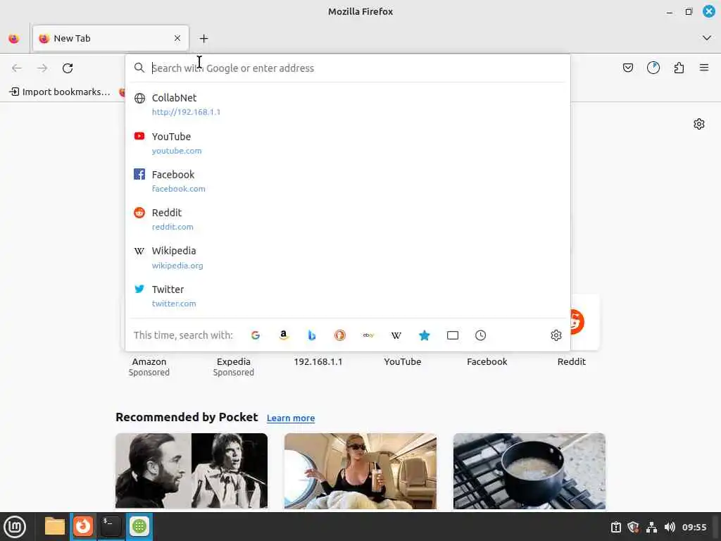721x541 pixels.
Task: Choose Facebook suggestion in dropdown
Action: pyautogui.click(x=348, y=181)
